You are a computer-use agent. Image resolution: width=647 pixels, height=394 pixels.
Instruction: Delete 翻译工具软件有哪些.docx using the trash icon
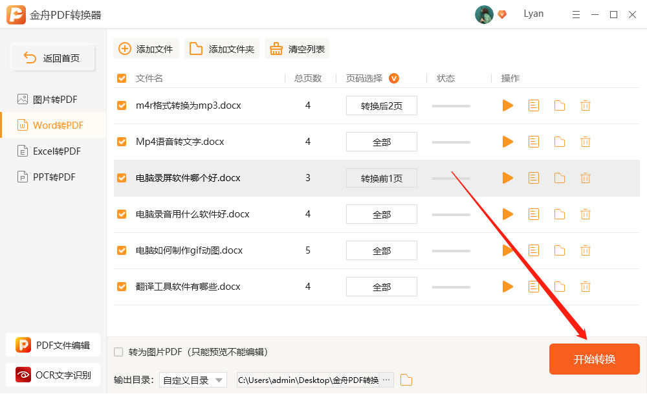pyautogui.click(x=585, y=287)
